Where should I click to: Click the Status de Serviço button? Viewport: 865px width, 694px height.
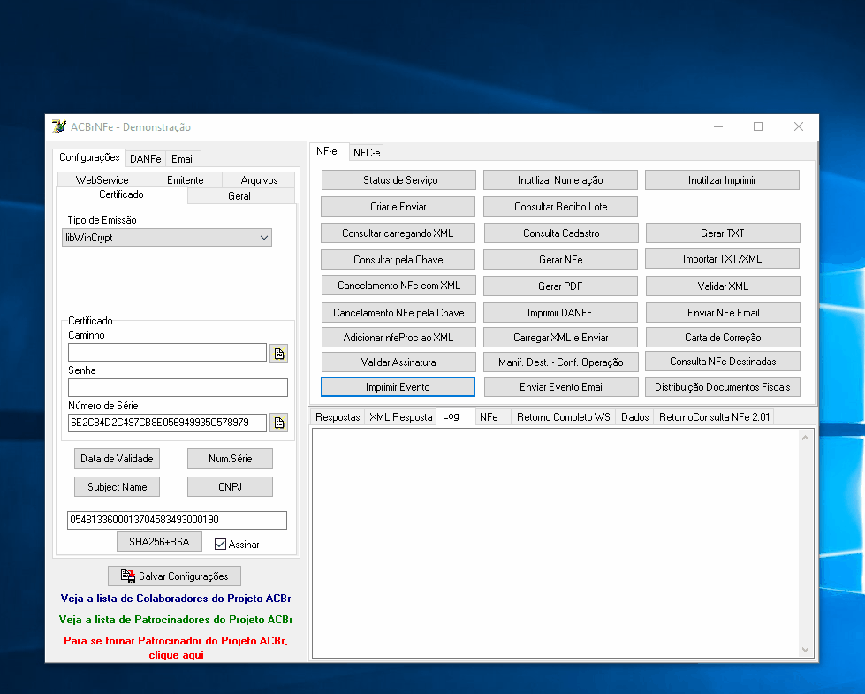[x=398, y=180]
